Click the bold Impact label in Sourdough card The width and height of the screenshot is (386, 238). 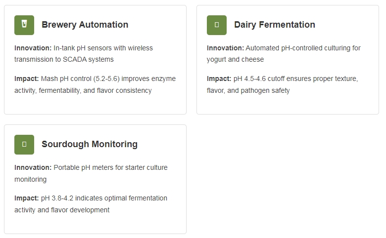[27, 198]
